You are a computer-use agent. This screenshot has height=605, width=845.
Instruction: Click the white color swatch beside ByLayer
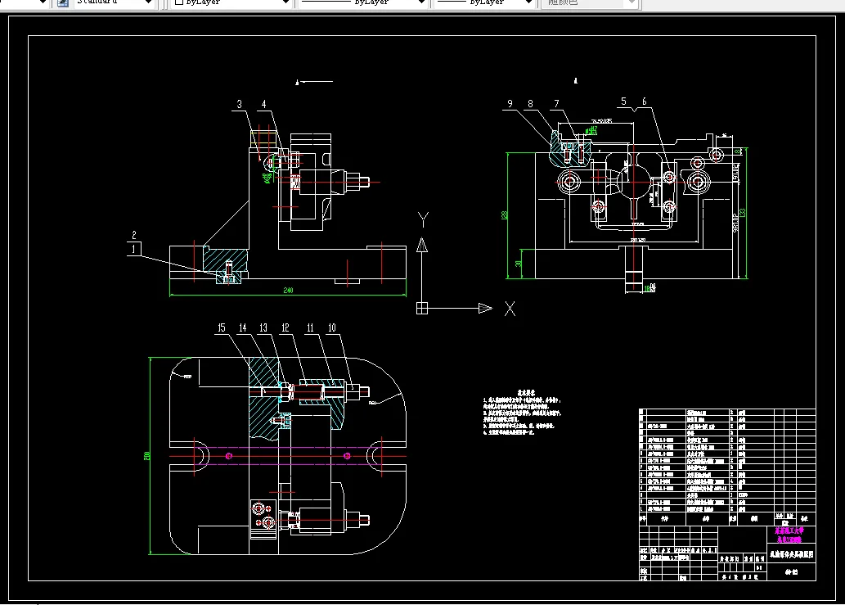coord(179,2)
